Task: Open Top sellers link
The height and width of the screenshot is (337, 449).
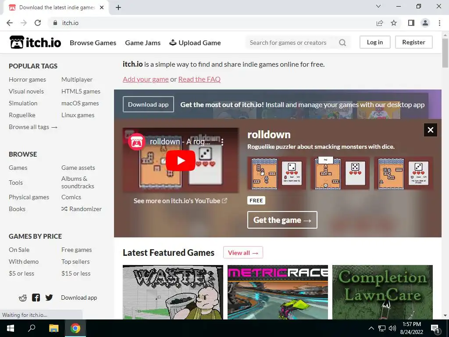Action: click(x=75, y=262)
